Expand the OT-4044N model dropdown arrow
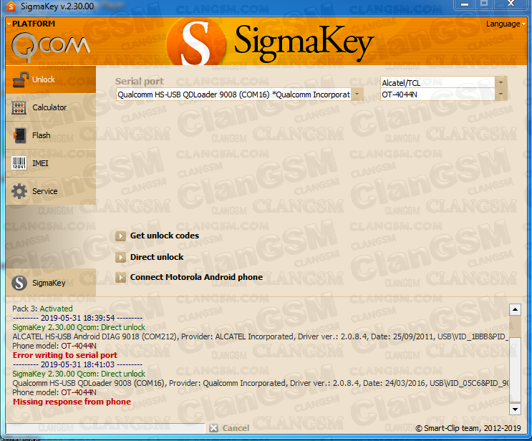 [500, 94]
